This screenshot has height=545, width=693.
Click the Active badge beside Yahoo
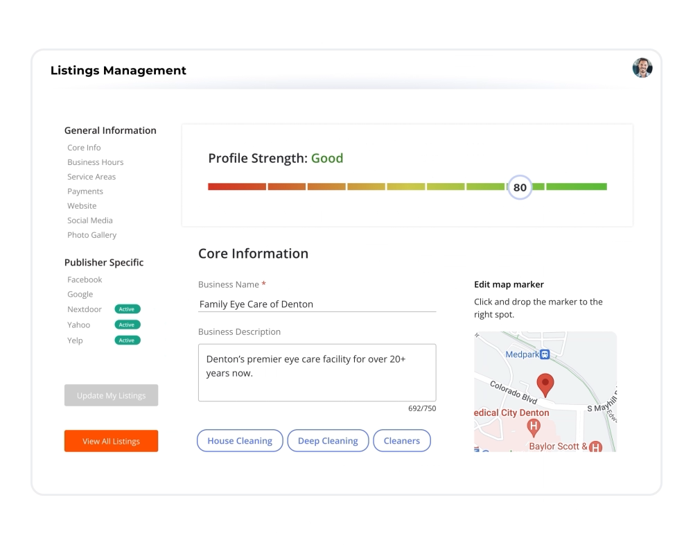coord(128,325)
